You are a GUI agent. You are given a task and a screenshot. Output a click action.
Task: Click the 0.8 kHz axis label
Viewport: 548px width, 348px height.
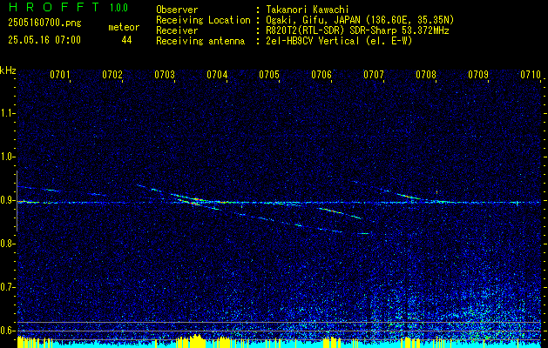7,244
